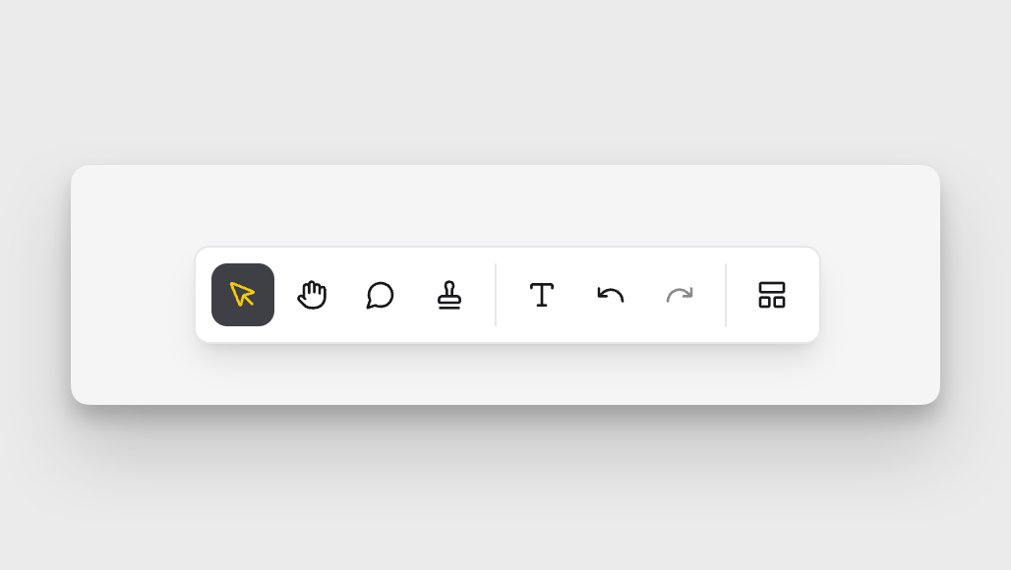Select the Text tool

click(542, 295)
